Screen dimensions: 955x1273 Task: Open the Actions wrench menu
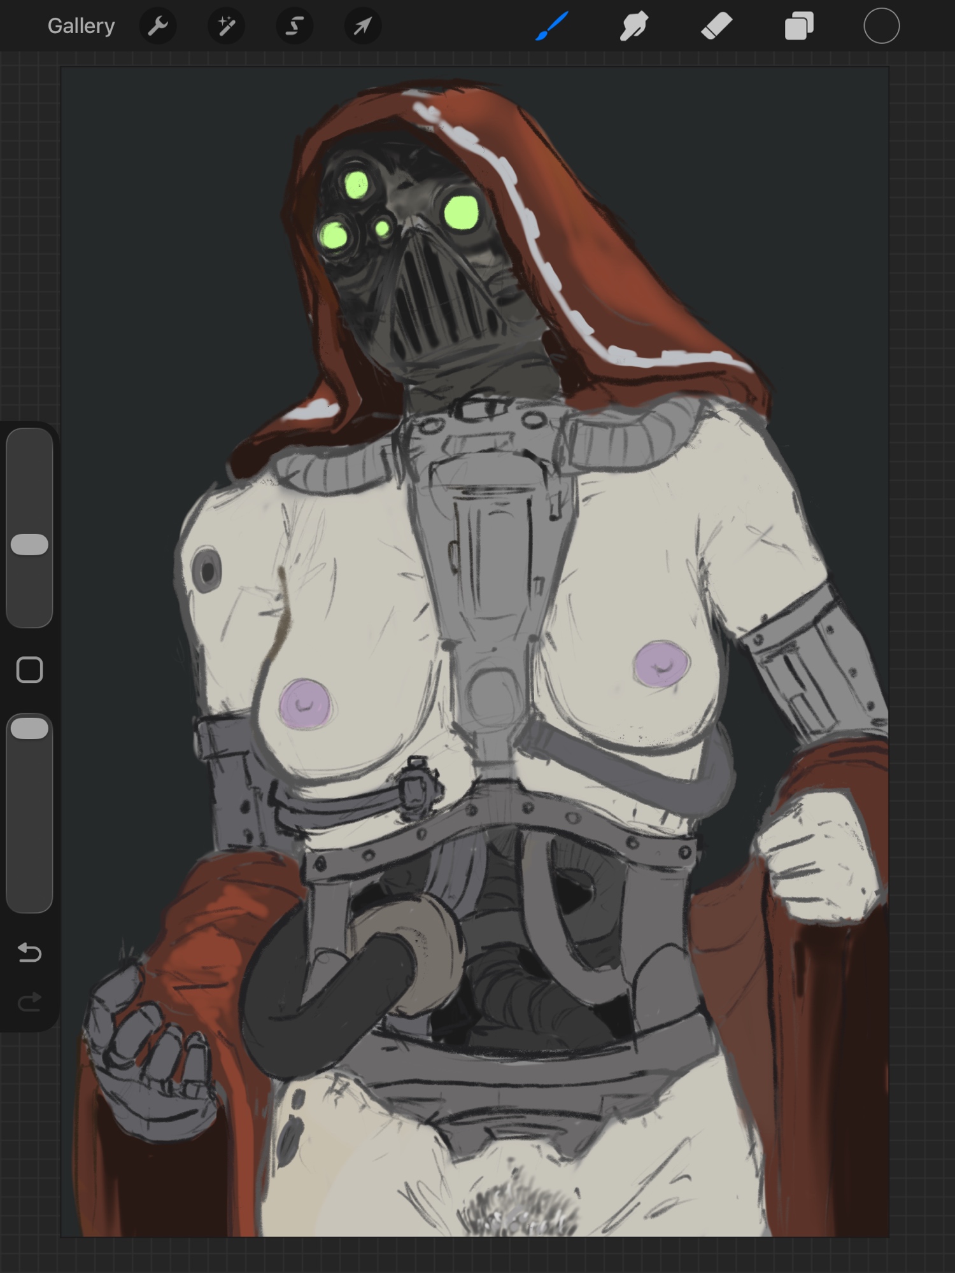coord(158,26)
